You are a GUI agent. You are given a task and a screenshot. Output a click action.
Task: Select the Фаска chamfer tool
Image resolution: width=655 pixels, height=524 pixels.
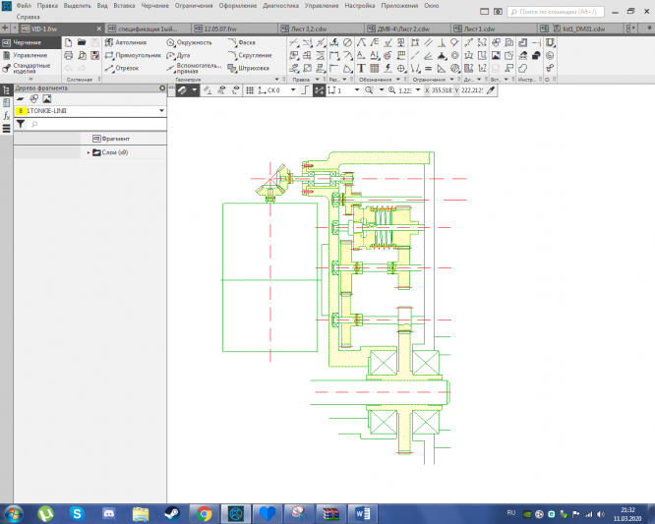[x=244, y=43]
